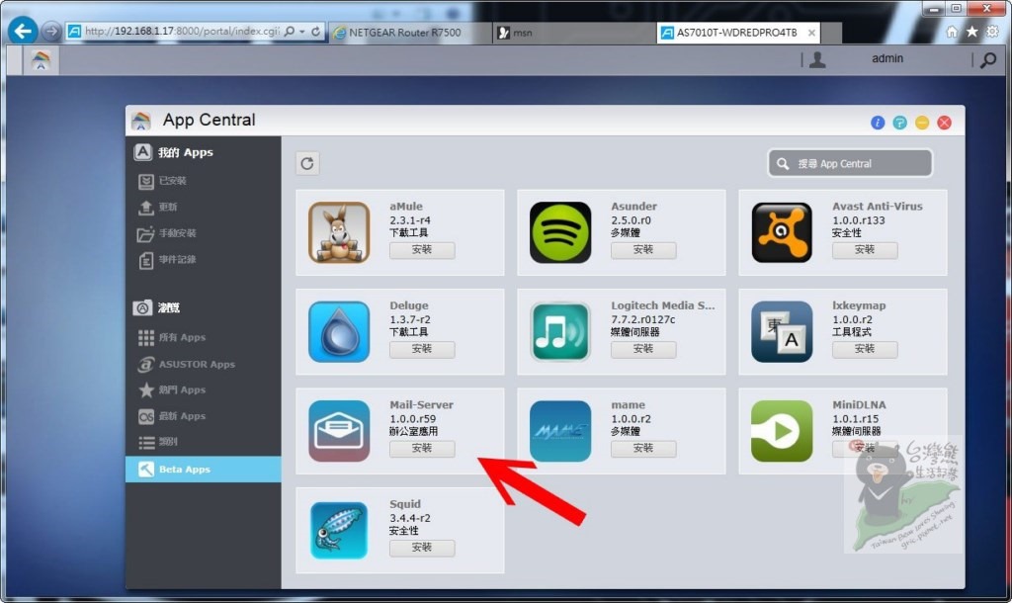Image resolution: width=1012 pixels, height=603 pixels.
Task: Install the mame app
Action: point(643,449)
